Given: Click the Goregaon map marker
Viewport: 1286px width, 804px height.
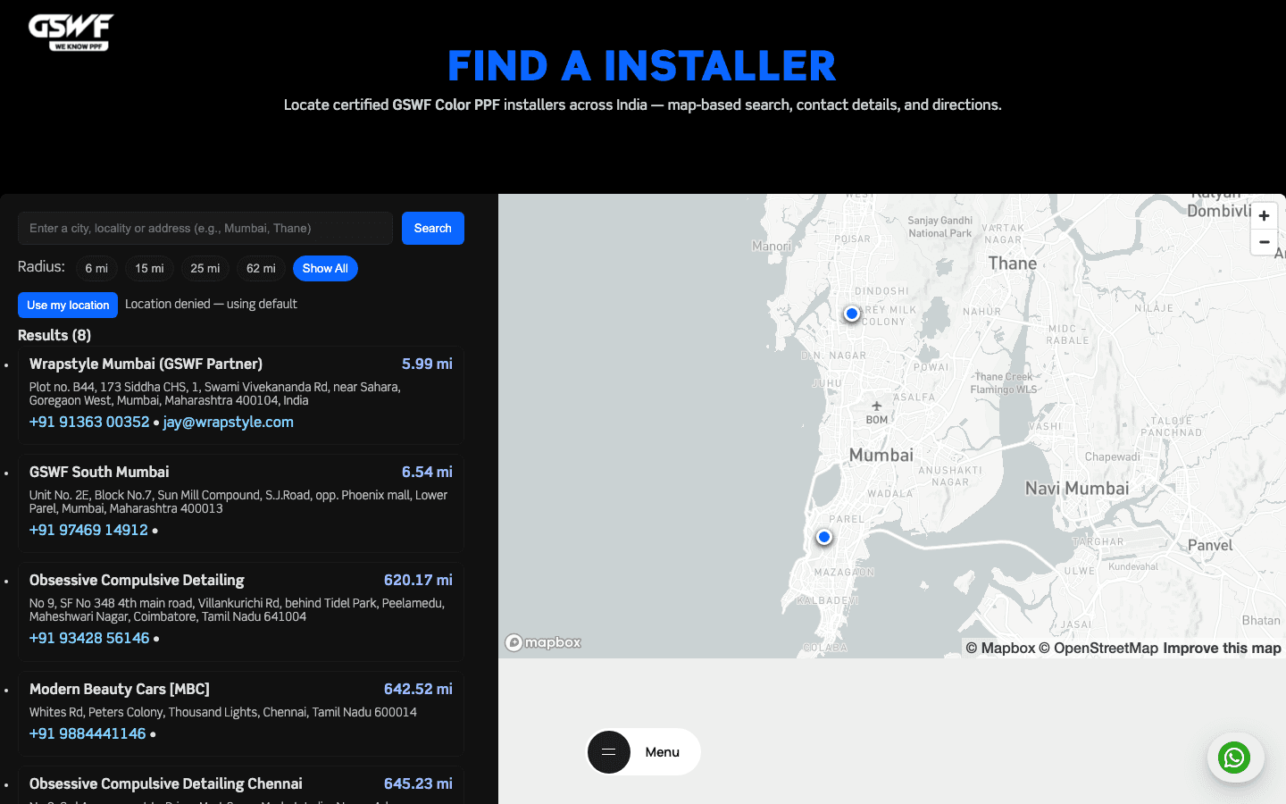Looking at the screenshot, I should [852, 314].
